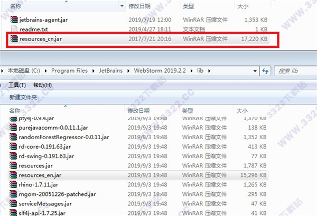Sort by 类型 column in the lib window
The image size is (317, 216).
pyautogui.click(x=188, y=111)
